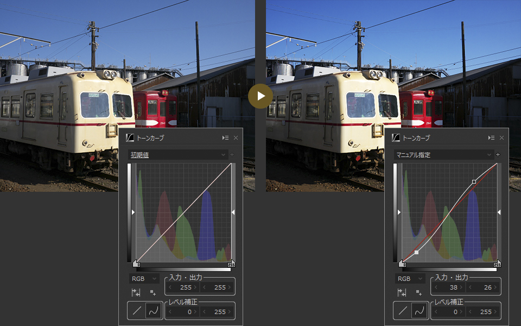521x326 pixels.
Task: Click the add control point icon in right panel
Action: 419,292
